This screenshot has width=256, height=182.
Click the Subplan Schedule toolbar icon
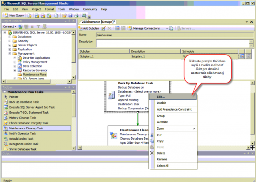click(x=117, y=28)
